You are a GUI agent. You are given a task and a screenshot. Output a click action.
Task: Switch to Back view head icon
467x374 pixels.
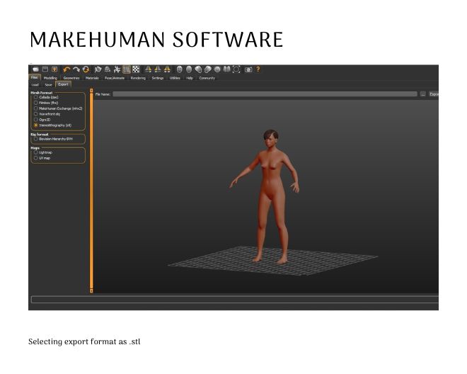[x=189, y=69]
